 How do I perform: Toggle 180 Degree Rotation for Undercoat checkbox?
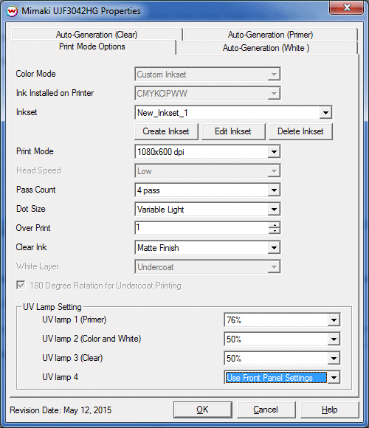(x=21, y=286)
